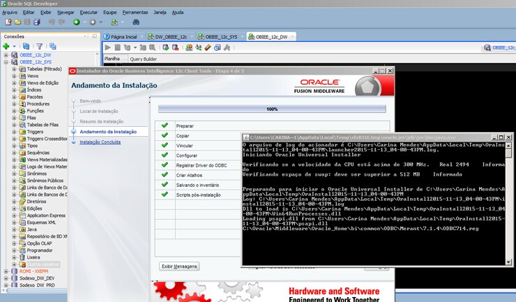Click the 100% installation progress bar
This screenshot has width=516, height=302.
[x=272, y=109]
